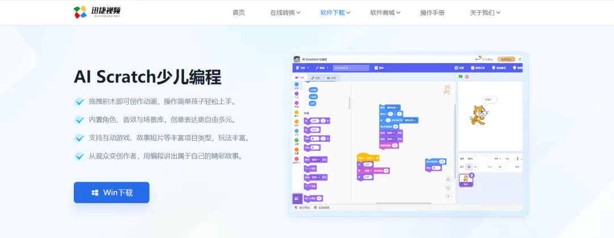Open the 软件下载 navigation menu

tap(333, 13)
